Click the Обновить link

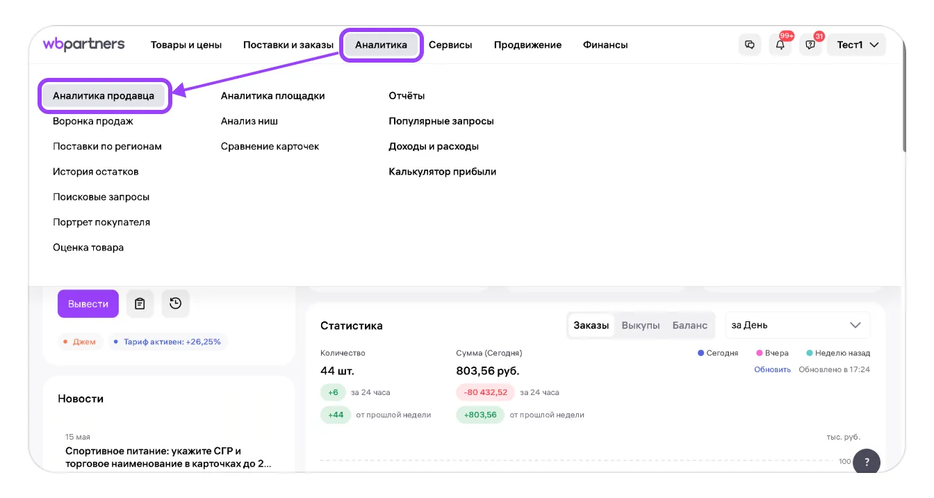point(772,370)
